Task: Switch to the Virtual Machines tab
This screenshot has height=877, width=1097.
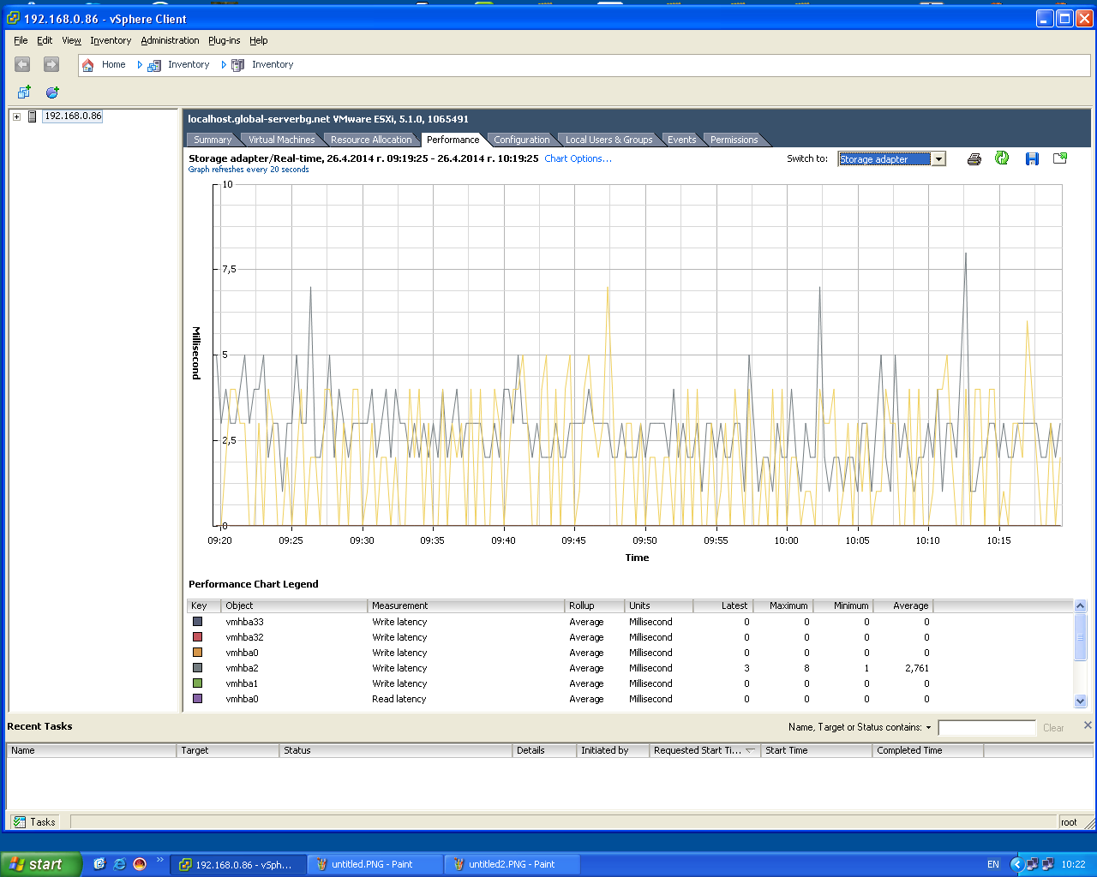Action: tap(281, 140)
